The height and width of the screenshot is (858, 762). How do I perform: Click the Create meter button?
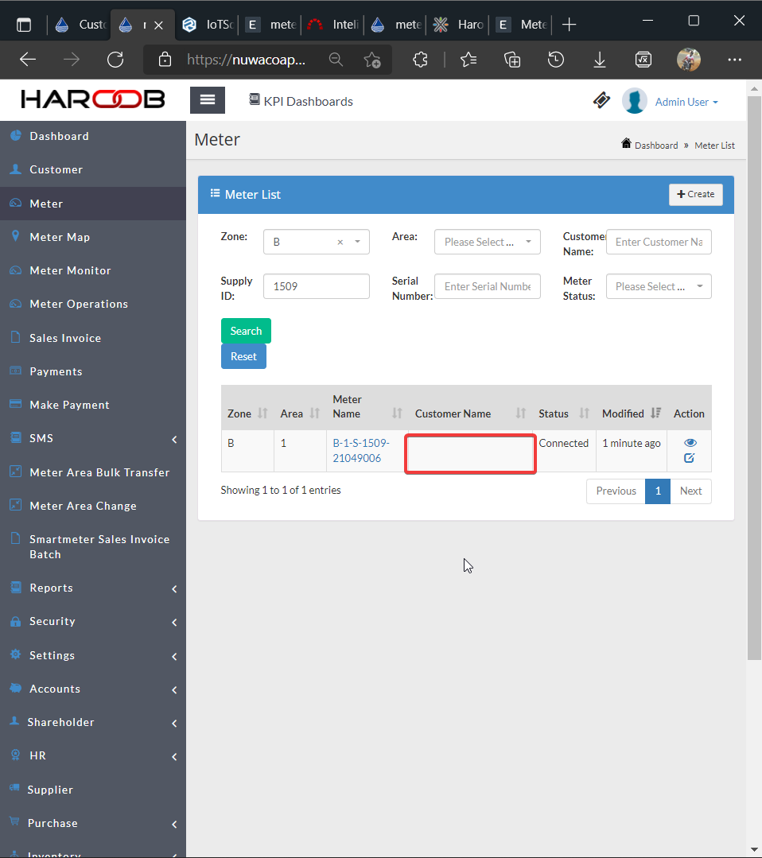click(695, 194)
